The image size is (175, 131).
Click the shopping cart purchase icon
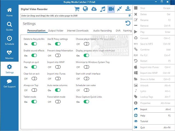77,9
